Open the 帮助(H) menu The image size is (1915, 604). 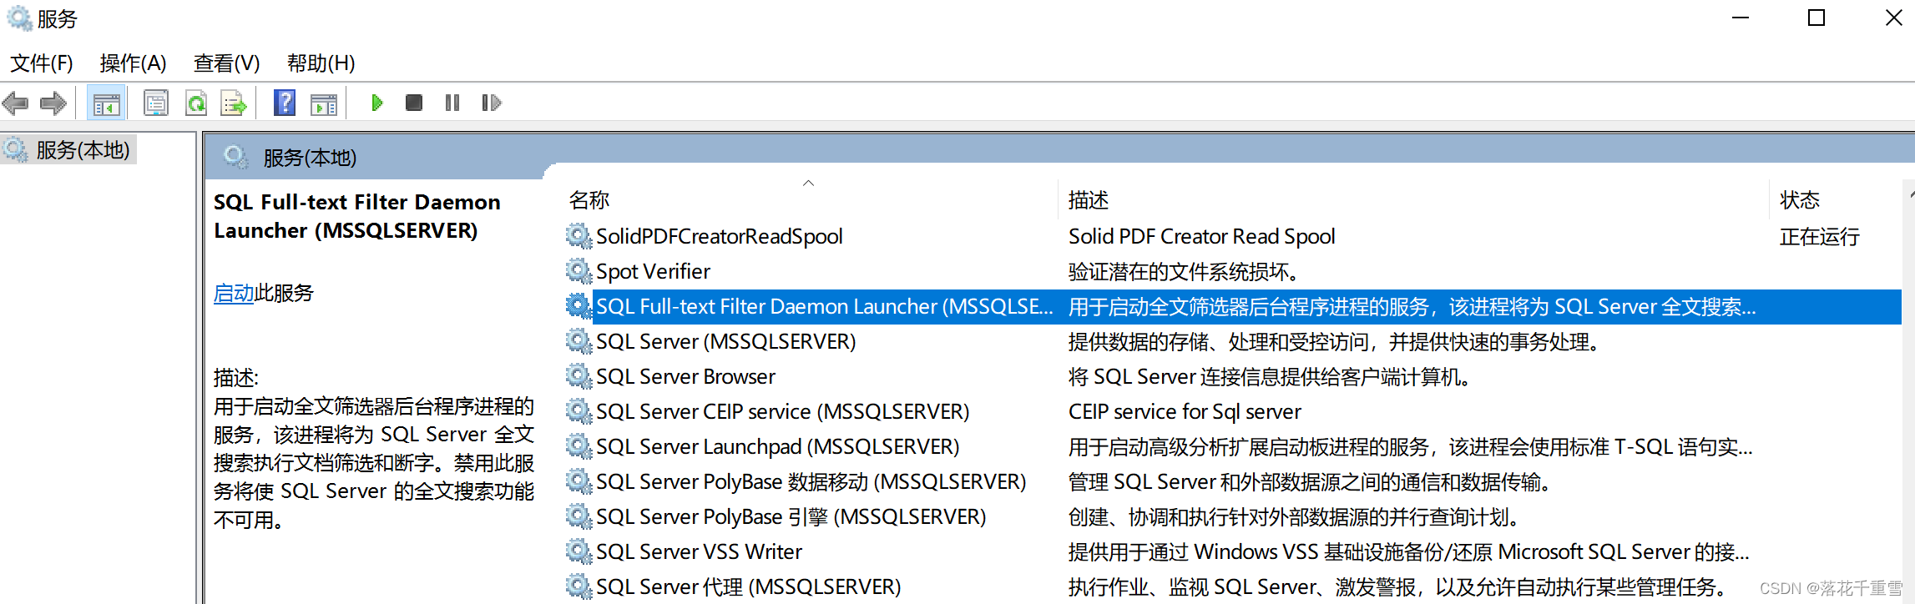coord(321,63)
